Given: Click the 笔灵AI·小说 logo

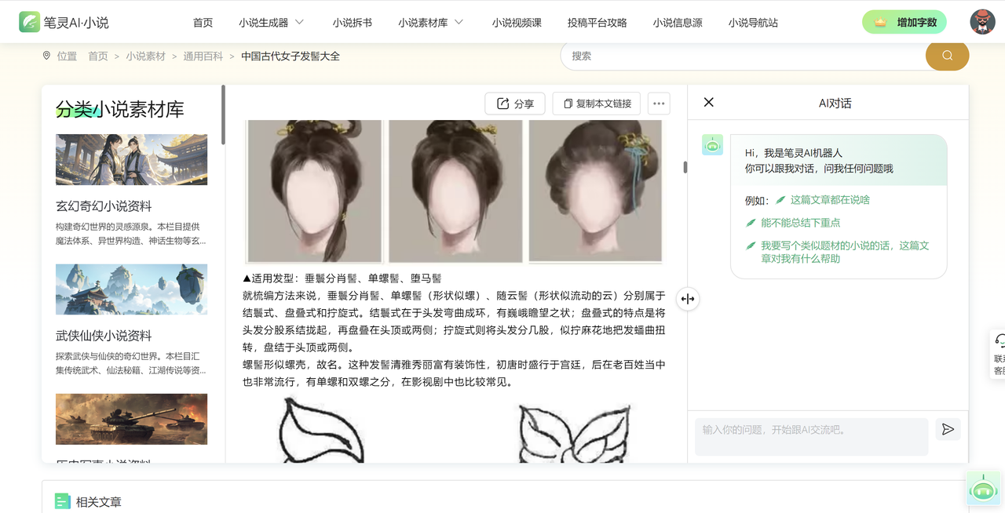Looking at the screenshot, I should (x=64, y=22).
